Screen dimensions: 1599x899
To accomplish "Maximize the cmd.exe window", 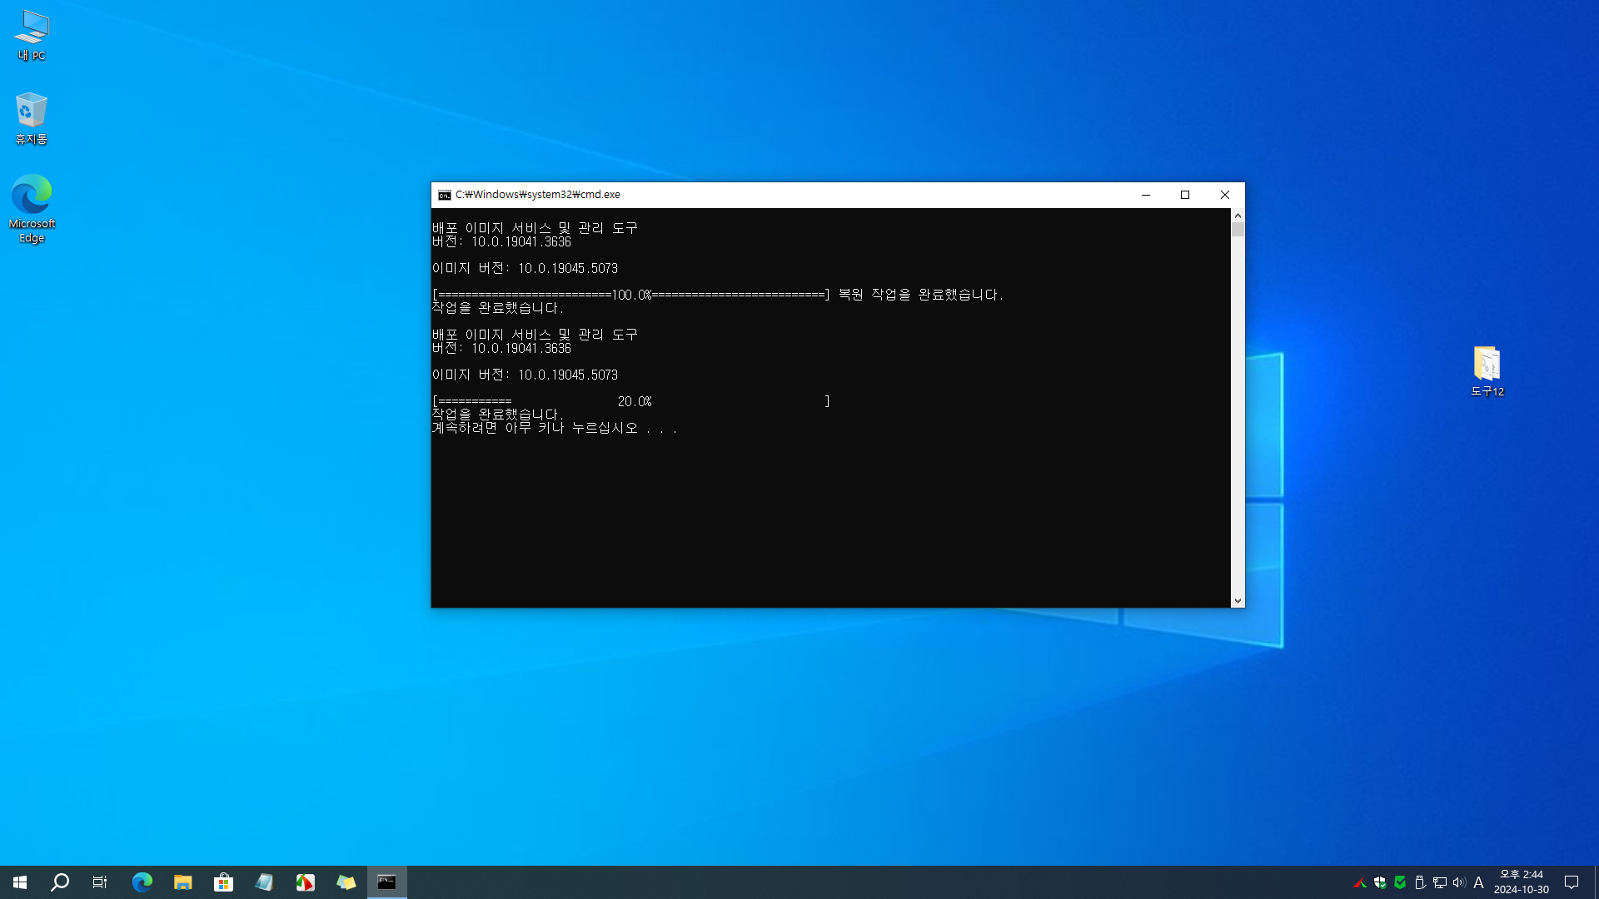I will tap(1185, 195).
